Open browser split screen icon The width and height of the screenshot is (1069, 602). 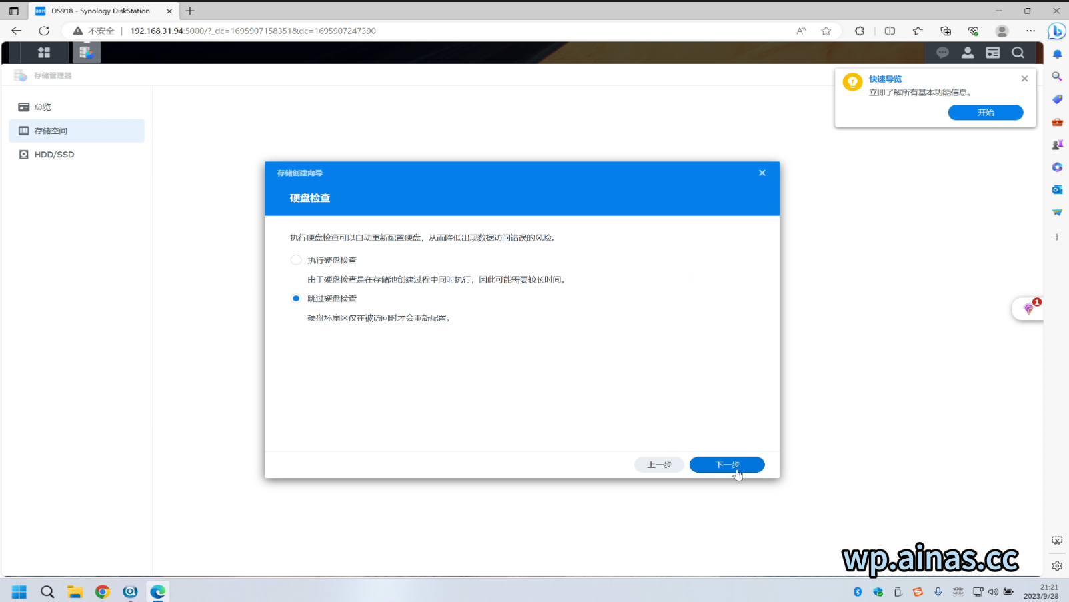[890, 31]
